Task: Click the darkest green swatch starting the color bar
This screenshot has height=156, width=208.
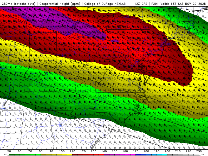Action: click(12, 154)
